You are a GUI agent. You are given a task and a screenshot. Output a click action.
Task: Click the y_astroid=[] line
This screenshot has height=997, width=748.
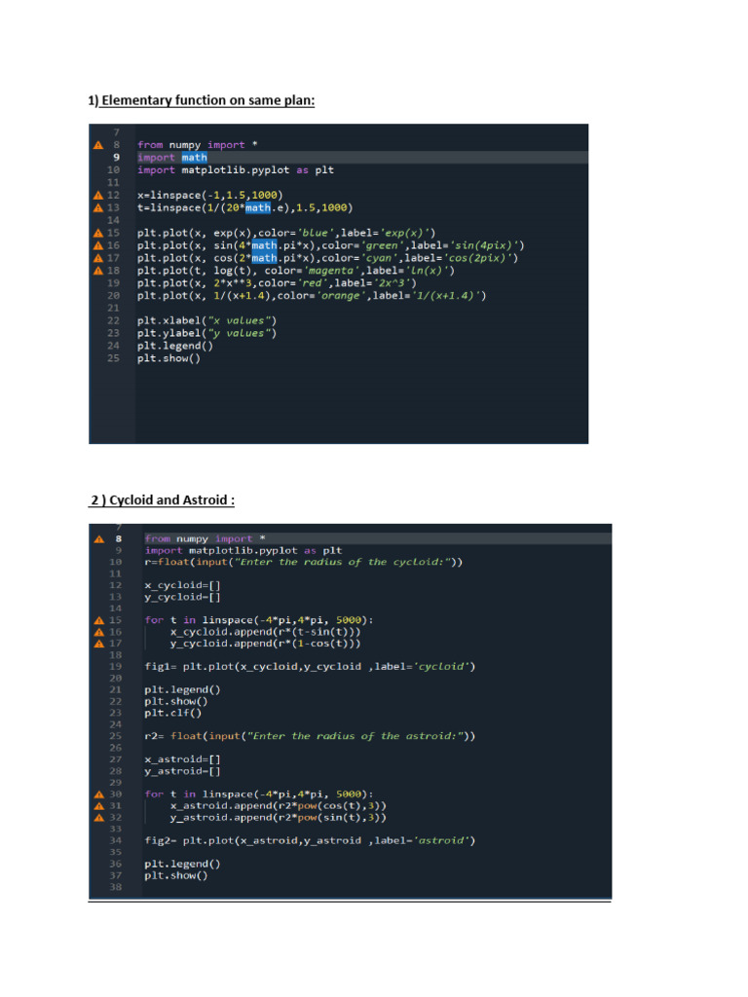[x=182, y=771]
